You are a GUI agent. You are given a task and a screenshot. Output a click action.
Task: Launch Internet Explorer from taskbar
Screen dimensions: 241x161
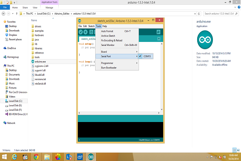pyautogui.click(x=14, y=157)
